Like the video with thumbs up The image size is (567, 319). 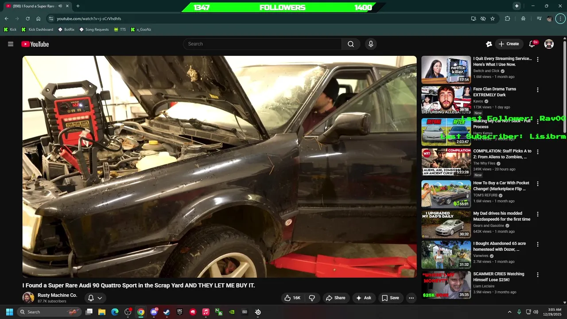(292, 298)
